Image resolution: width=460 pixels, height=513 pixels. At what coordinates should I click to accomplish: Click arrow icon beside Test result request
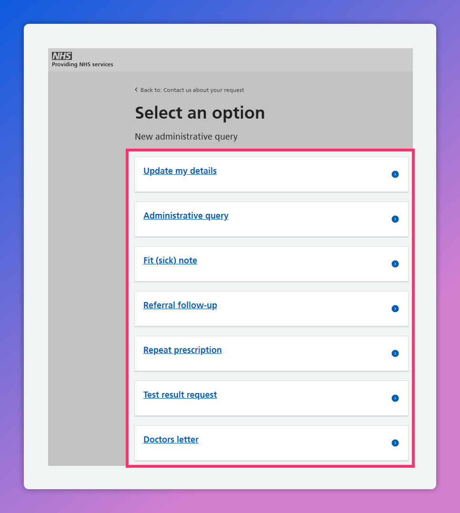tap(395, 398)
